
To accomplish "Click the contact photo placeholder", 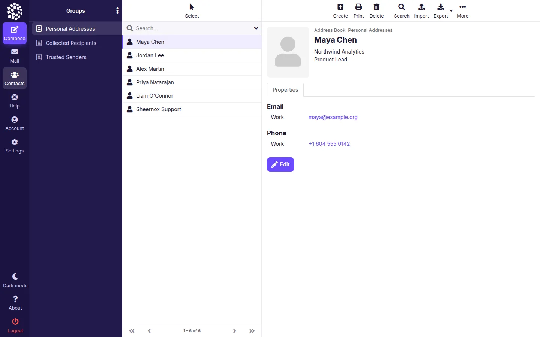I will [x=288, y=52].
